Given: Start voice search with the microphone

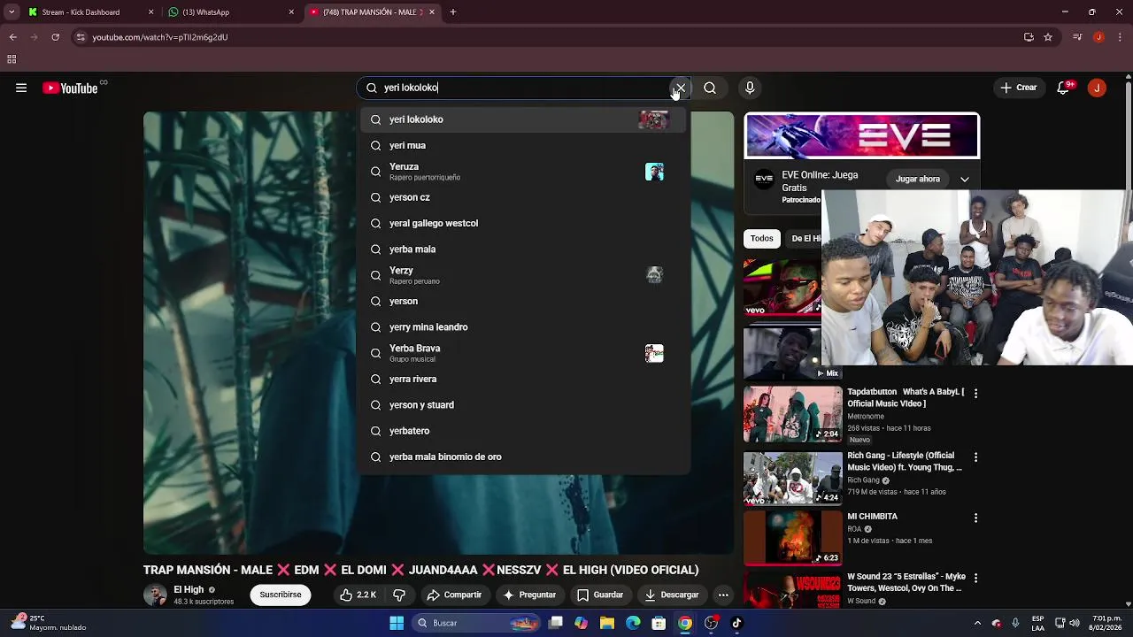Looking at the screenshot, I should tap(750, 88).
